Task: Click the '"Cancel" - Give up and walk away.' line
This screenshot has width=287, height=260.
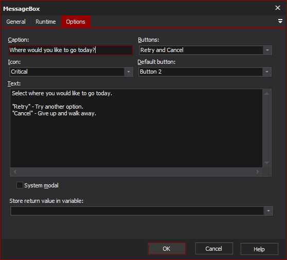Action: [x=54, y=113]
